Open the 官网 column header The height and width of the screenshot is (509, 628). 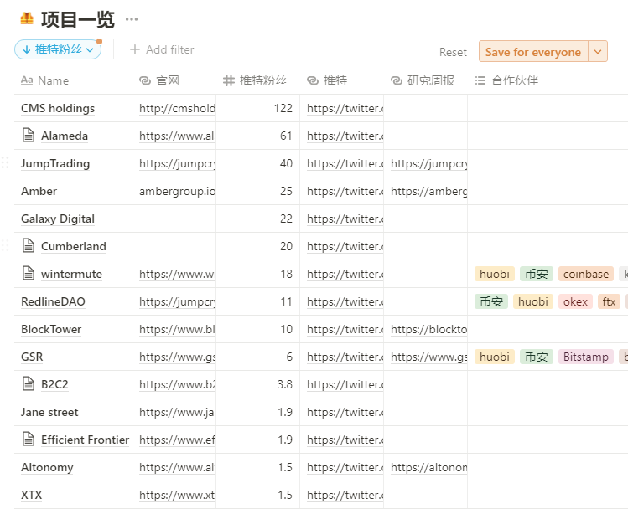pos(159,80)
